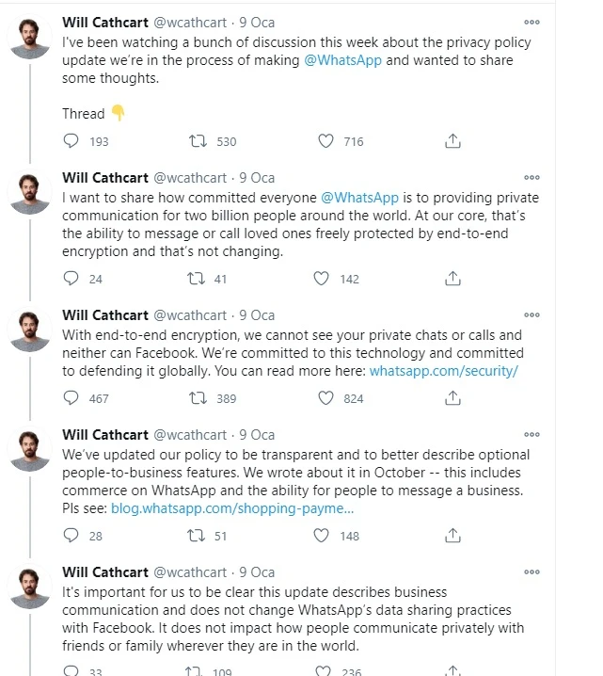Like the tweet with 148 likes

321,536
